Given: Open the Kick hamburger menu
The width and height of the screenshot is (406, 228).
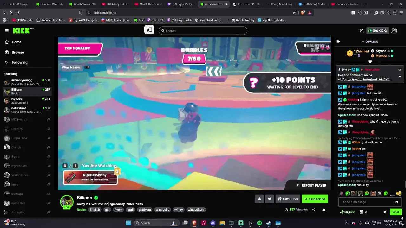Looking at the screenshot, I should pyautogui.click(x=7, y=31).
